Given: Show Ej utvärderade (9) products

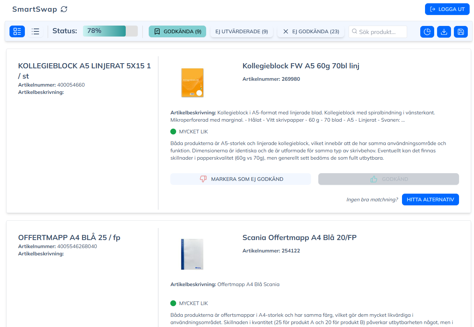Looking at the screenshot, I should 242,31.
